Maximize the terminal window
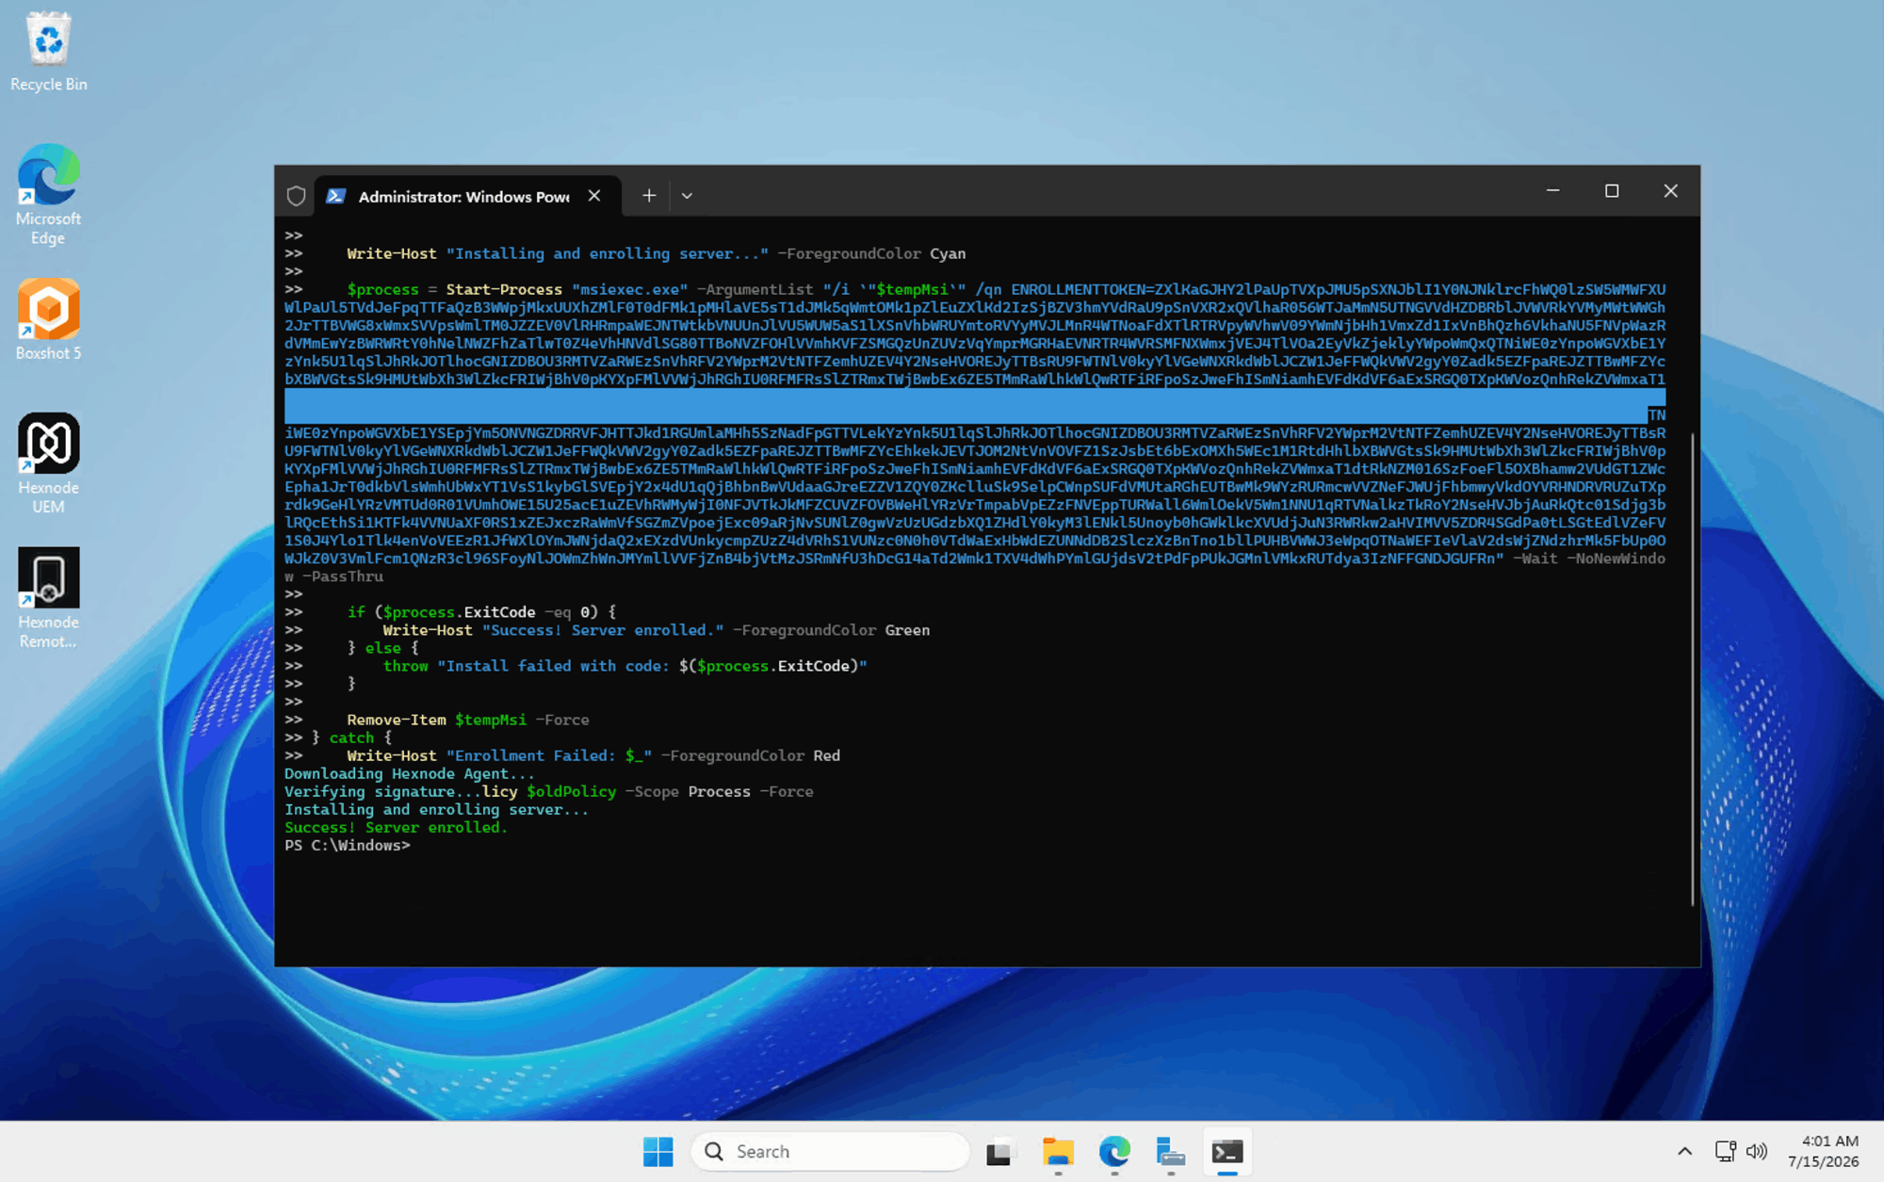The width and height of the screenshot is (1884, 1182). pyautogui.click(x=1612, y=191)
